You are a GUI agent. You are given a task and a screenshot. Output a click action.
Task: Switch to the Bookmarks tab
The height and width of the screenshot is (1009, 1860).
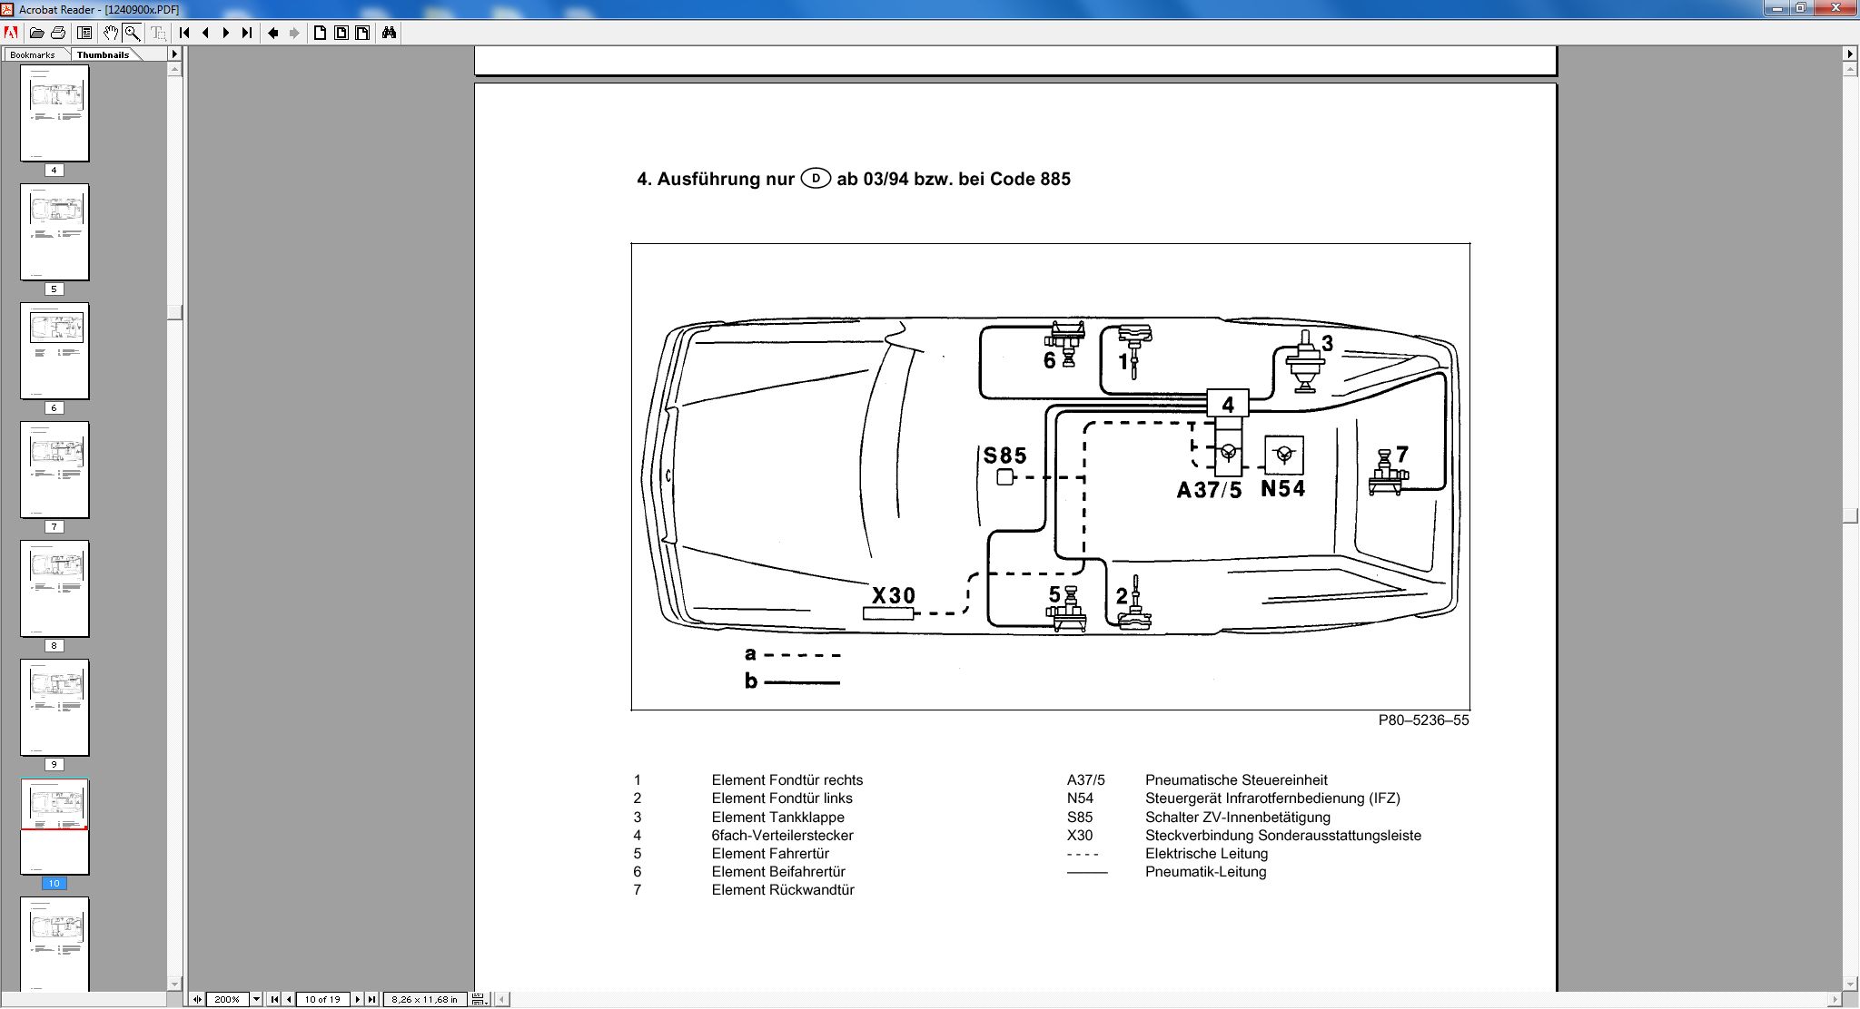(x=33, y=54)
